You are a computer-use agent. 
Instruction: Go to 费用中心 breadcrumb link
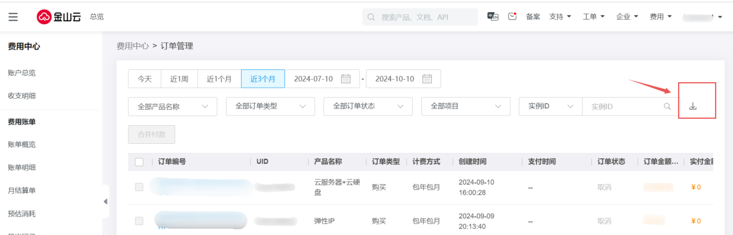[x=132, y=46]
